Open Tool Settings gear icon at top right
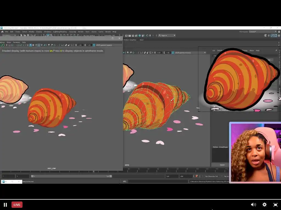Screen dimensions: 281x210 279,36
